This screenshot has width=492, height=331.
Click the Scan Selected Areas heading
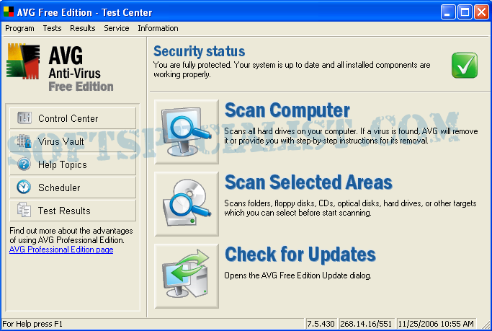click(308, 182)
